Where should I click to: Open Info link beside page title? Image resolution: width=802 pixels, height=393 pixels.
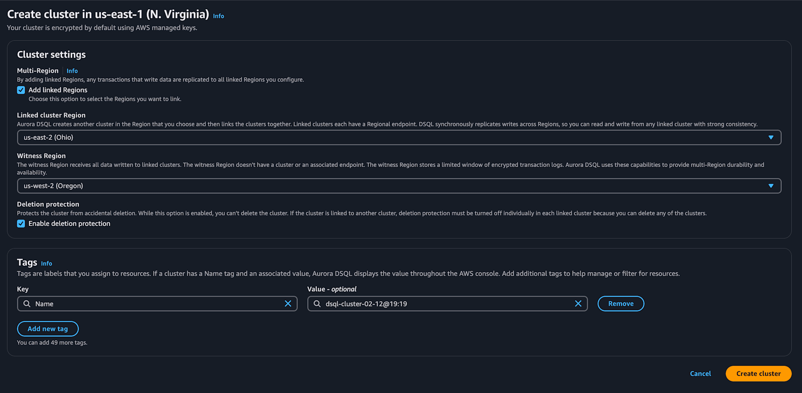[x=219, y=16]
